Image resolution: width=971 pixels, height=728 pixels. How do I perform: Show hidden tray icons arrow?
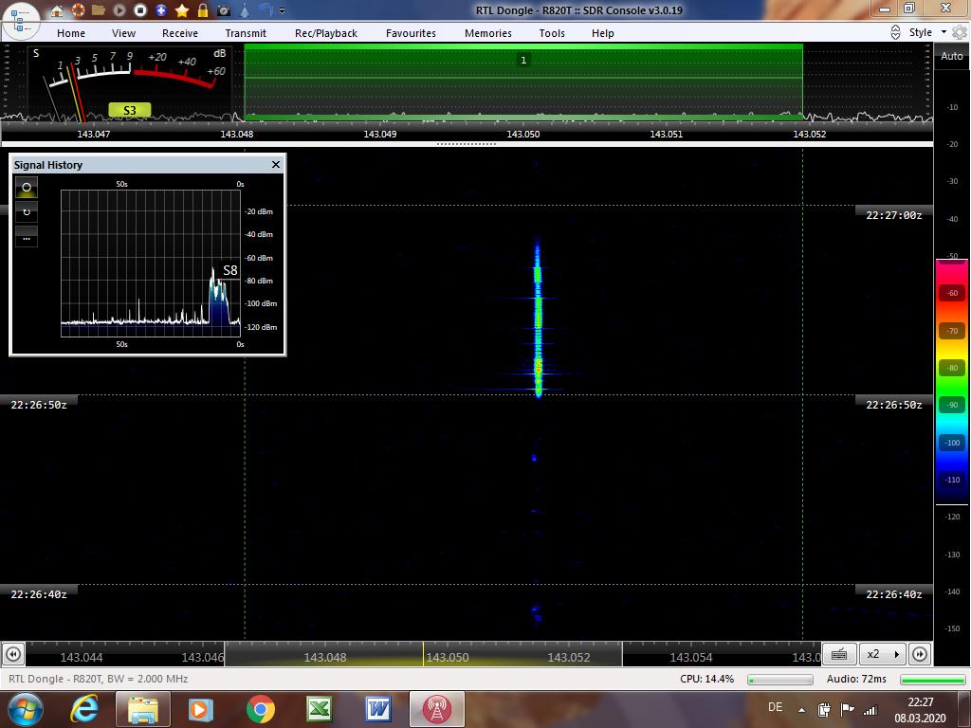tap(801, 710)
